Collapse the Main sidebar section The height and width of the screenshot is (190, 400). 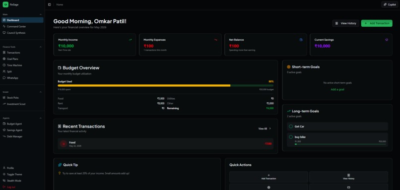[x=41, y=14]
